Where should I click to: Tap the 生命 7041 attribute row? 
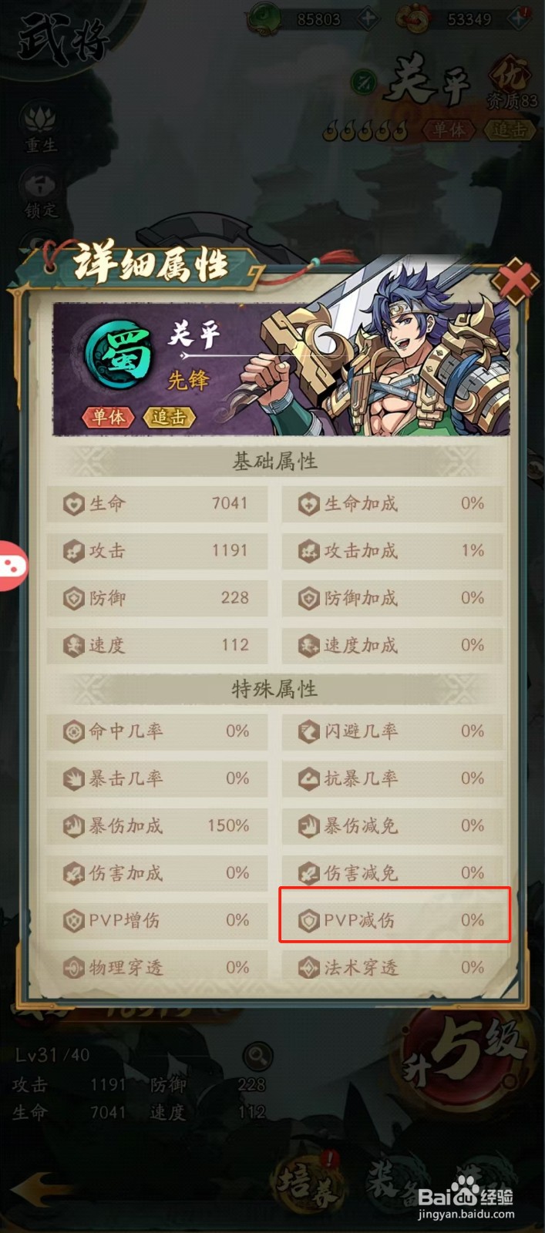pyautogui.click(x=157, y=504)
